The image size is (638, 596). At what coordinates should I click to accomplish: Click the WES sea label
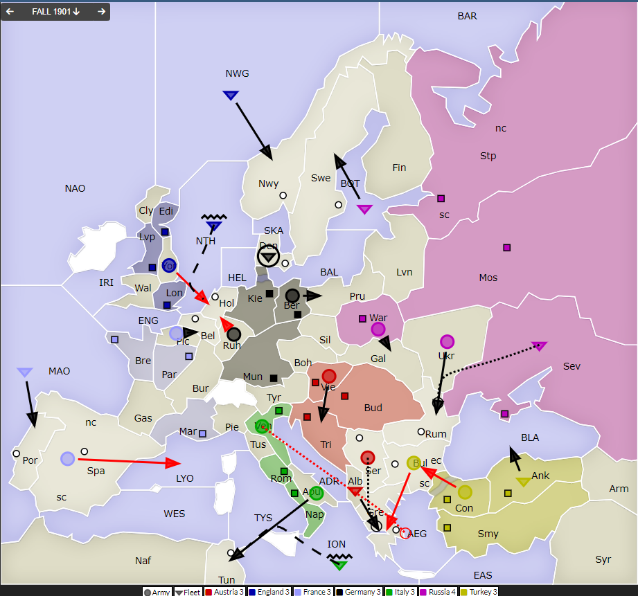[174, 514]
